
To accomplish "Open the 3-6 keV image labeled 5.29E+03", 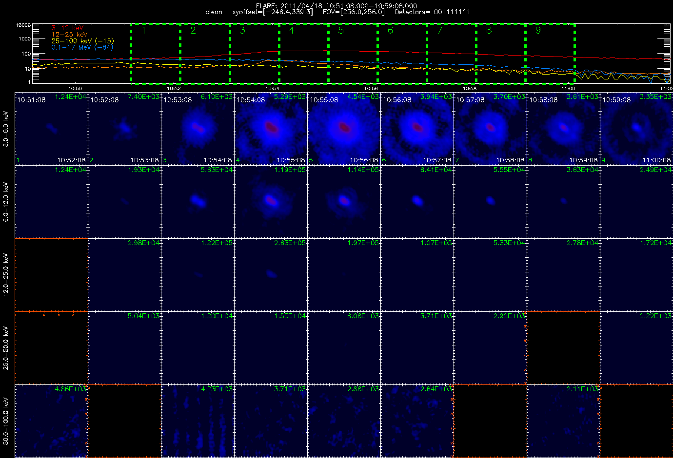I will coord(271,128).
